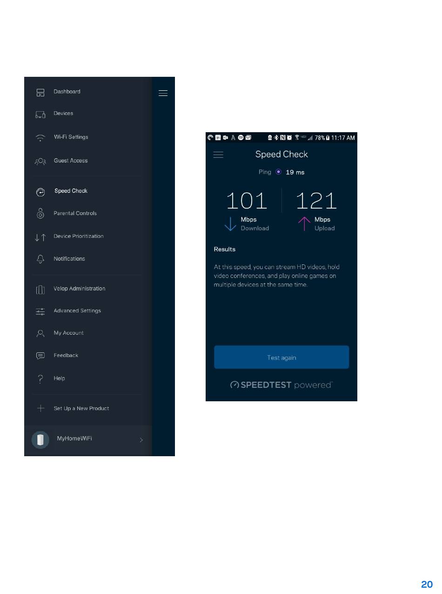The image size is (442, 594).
Task: Click the Parental Controls lock icon
Action: click(x=40, y=214)
